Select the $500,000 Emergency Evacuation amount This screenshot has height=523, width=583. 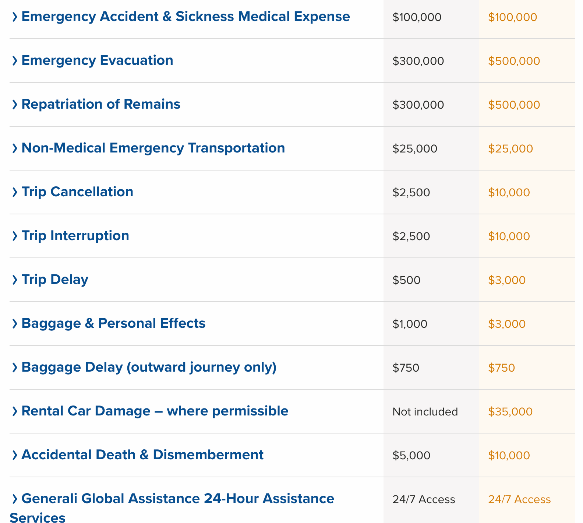(x=514, y=61)
